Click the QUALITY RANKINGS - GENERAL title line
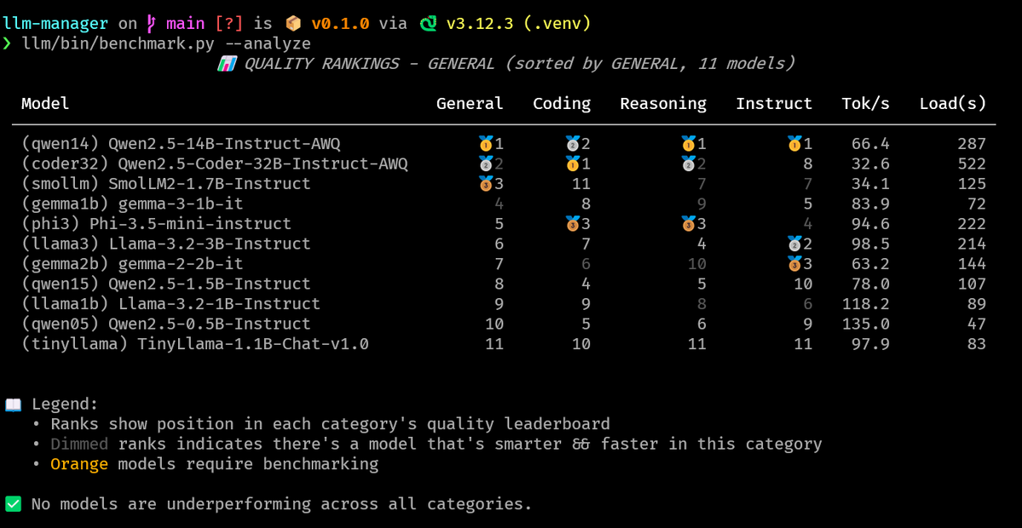 pos(508,64)
